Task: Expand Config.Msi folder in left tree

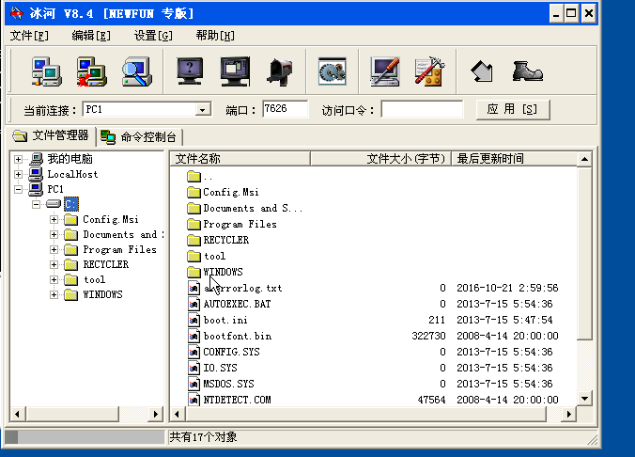Action: [54, 219]
